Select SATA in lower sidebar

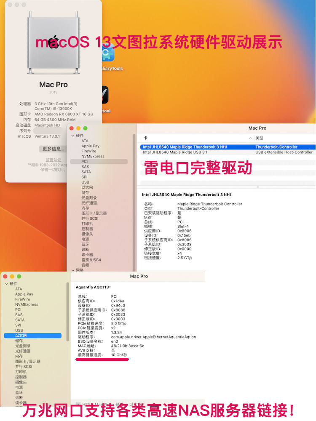point(20,320)
